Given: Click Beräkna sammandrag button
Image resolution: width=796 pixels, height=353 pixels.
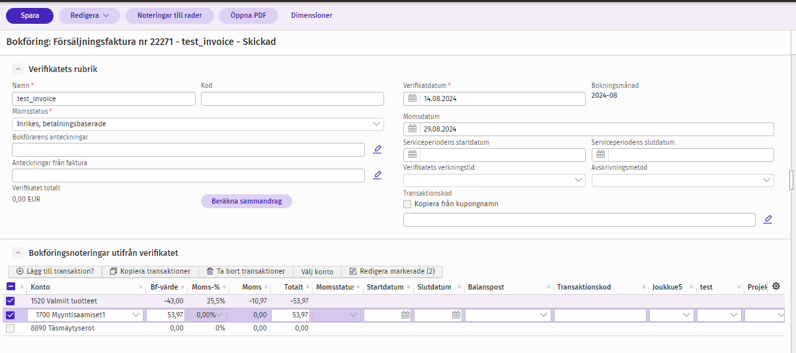Looking at the screenshot, I should click(247, 202).
